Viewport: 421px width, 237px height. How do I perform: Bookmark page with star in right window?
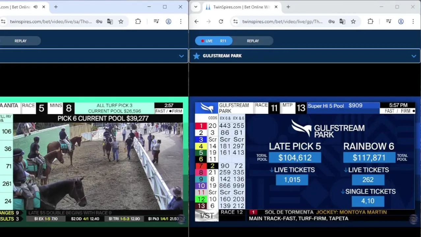click(x=353, y=21)
